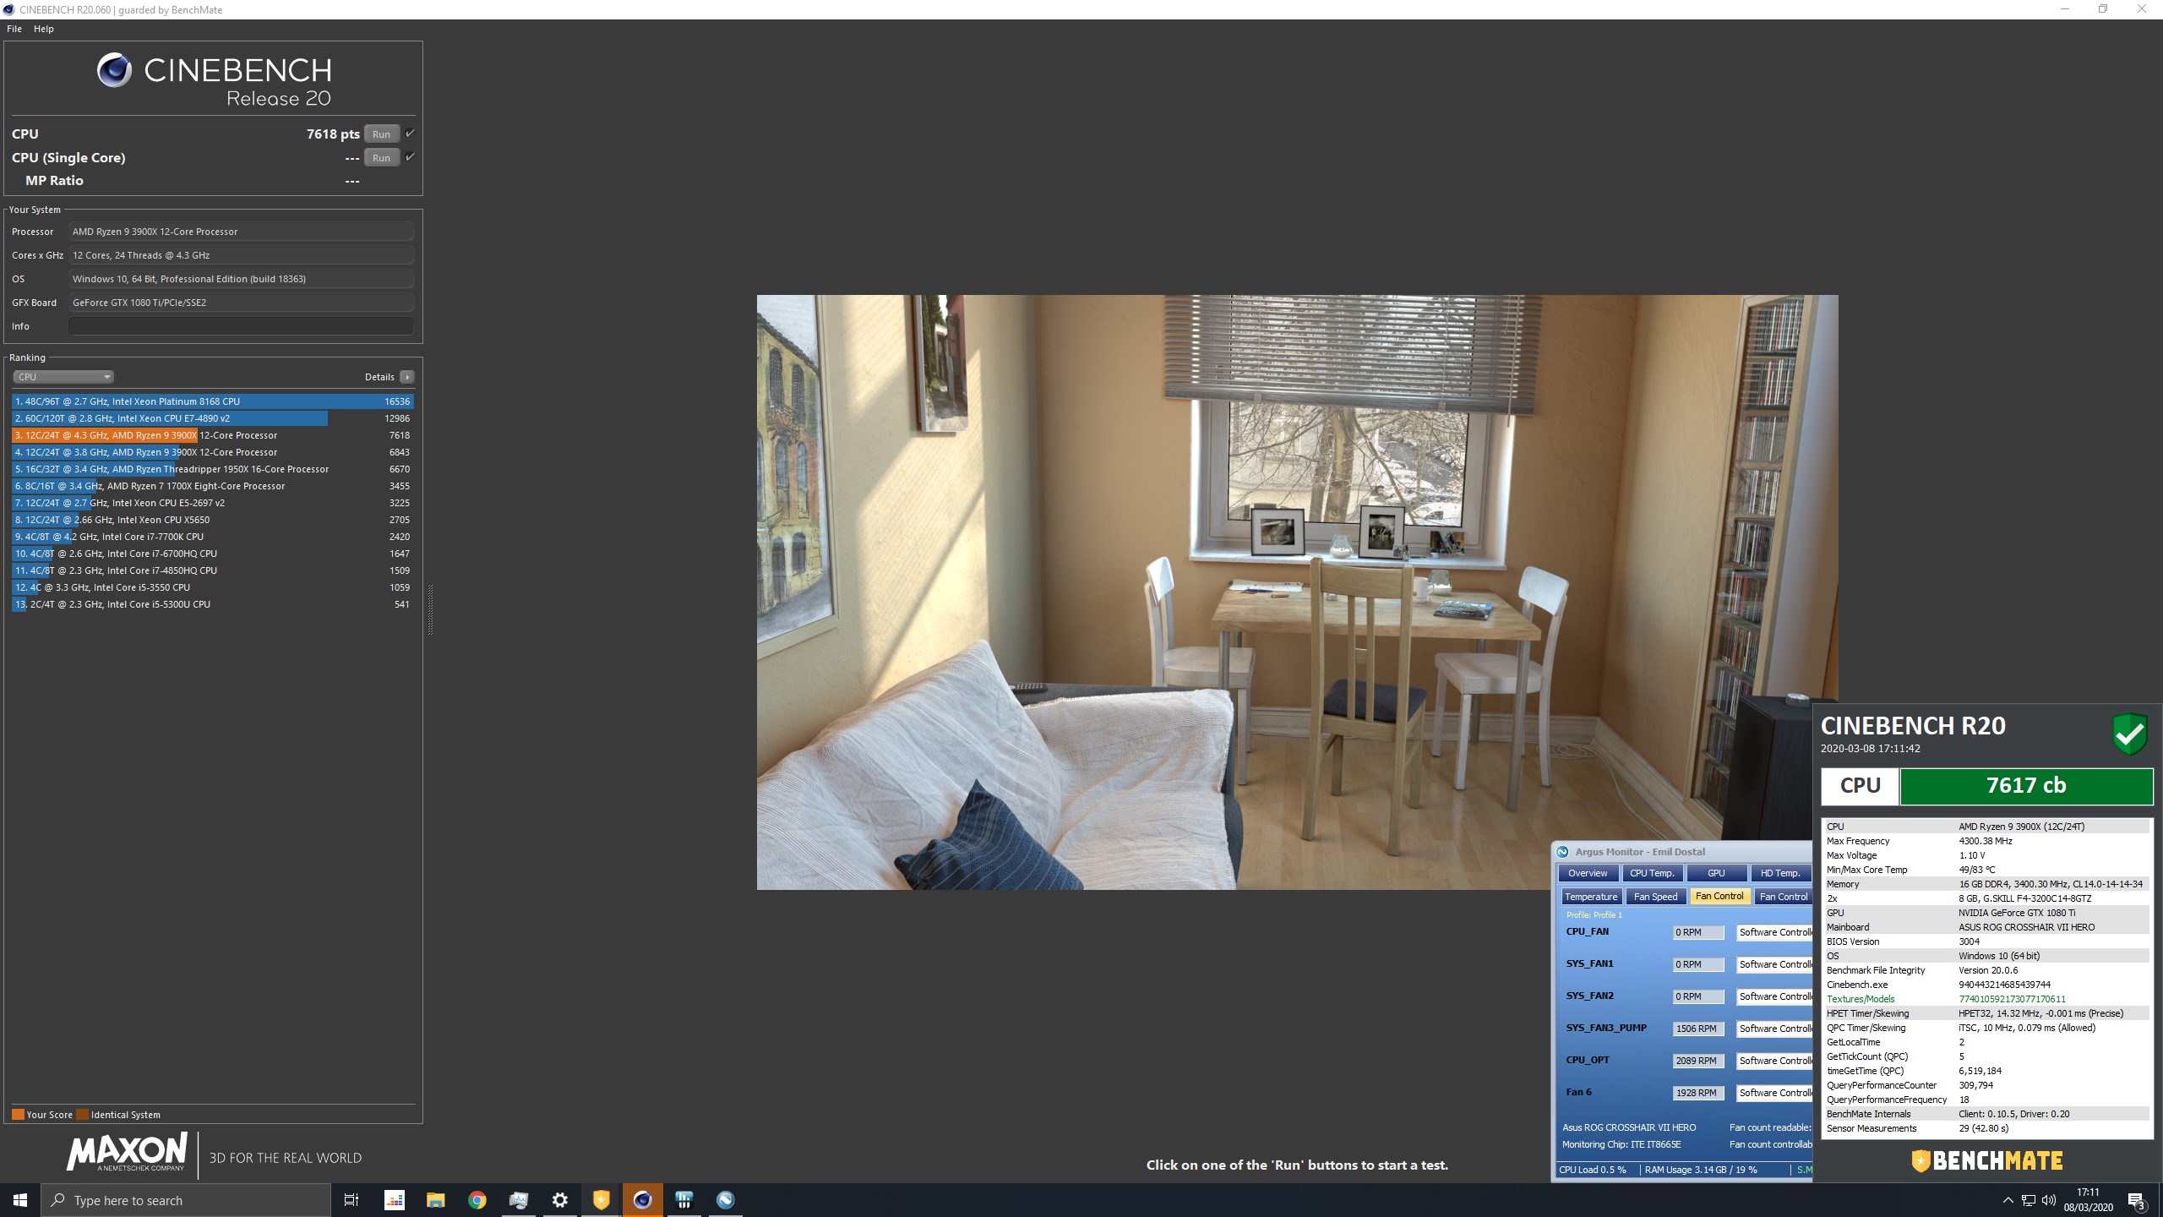
Task: Click the SYS_FAN3_PUMP '1506 RPM' value
Action: point(1698,1029)
